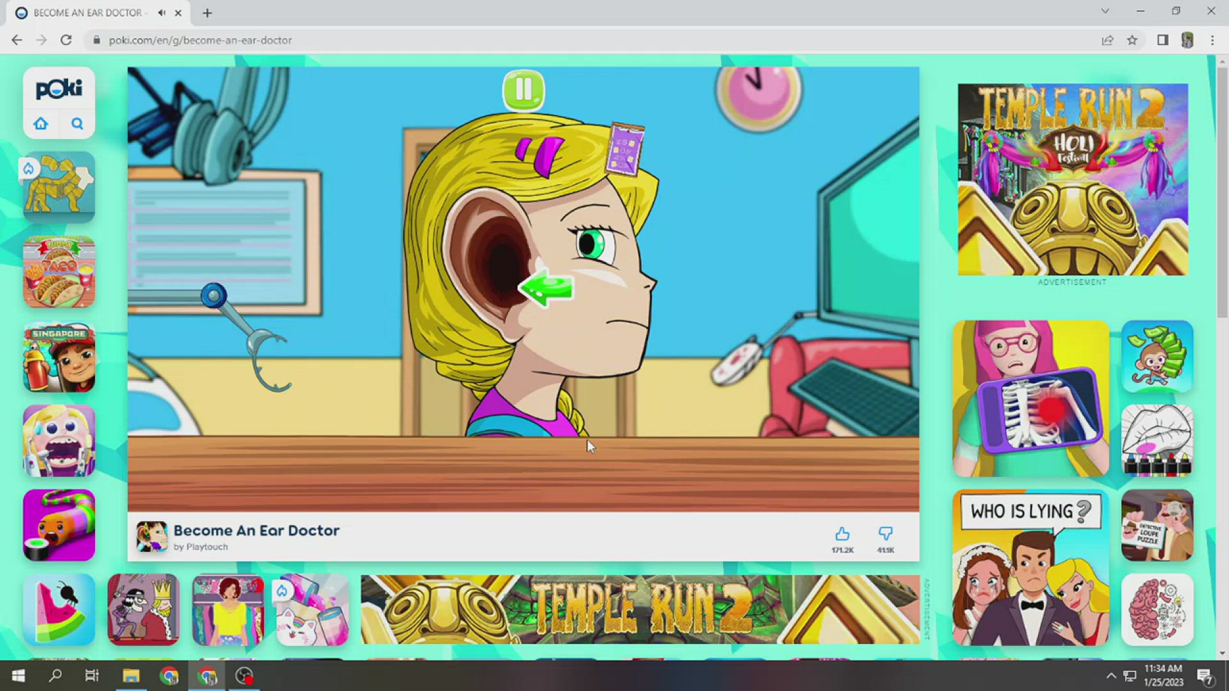
Task: Go to Poki home icon
Action: 41,123
